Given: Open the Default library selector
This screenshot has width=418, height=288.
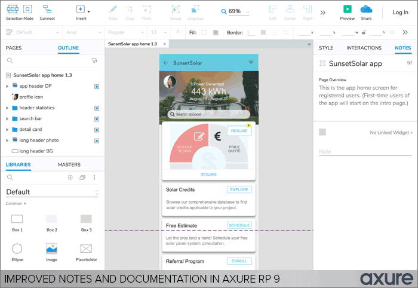Looking at the screenshot, I should tap(53, 192).
